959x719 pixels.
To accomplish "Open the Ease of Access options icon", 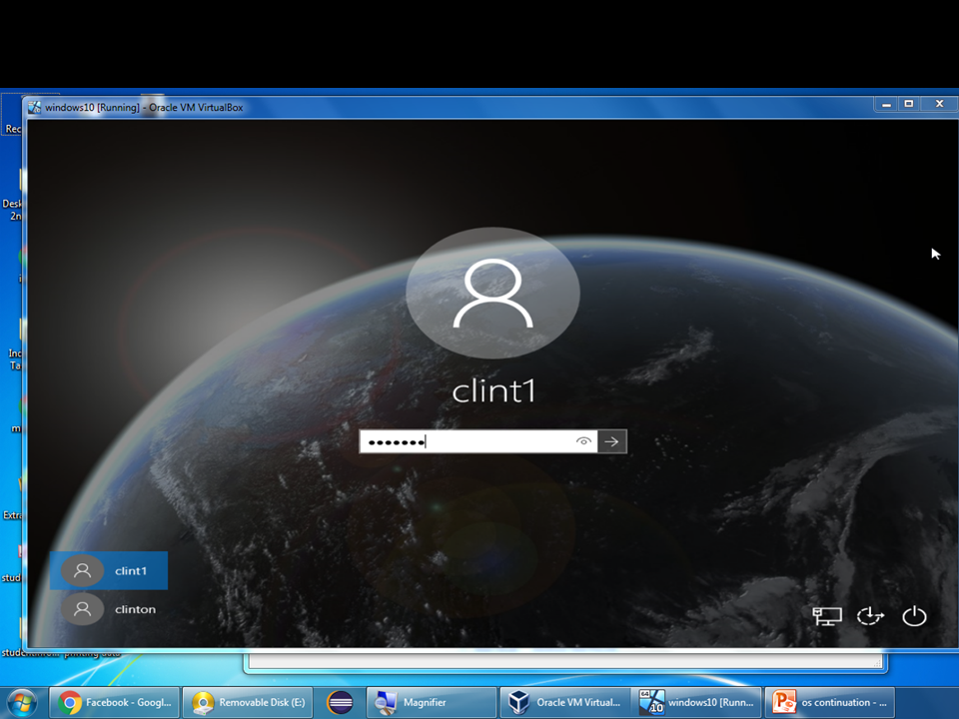I will (870, 616).
